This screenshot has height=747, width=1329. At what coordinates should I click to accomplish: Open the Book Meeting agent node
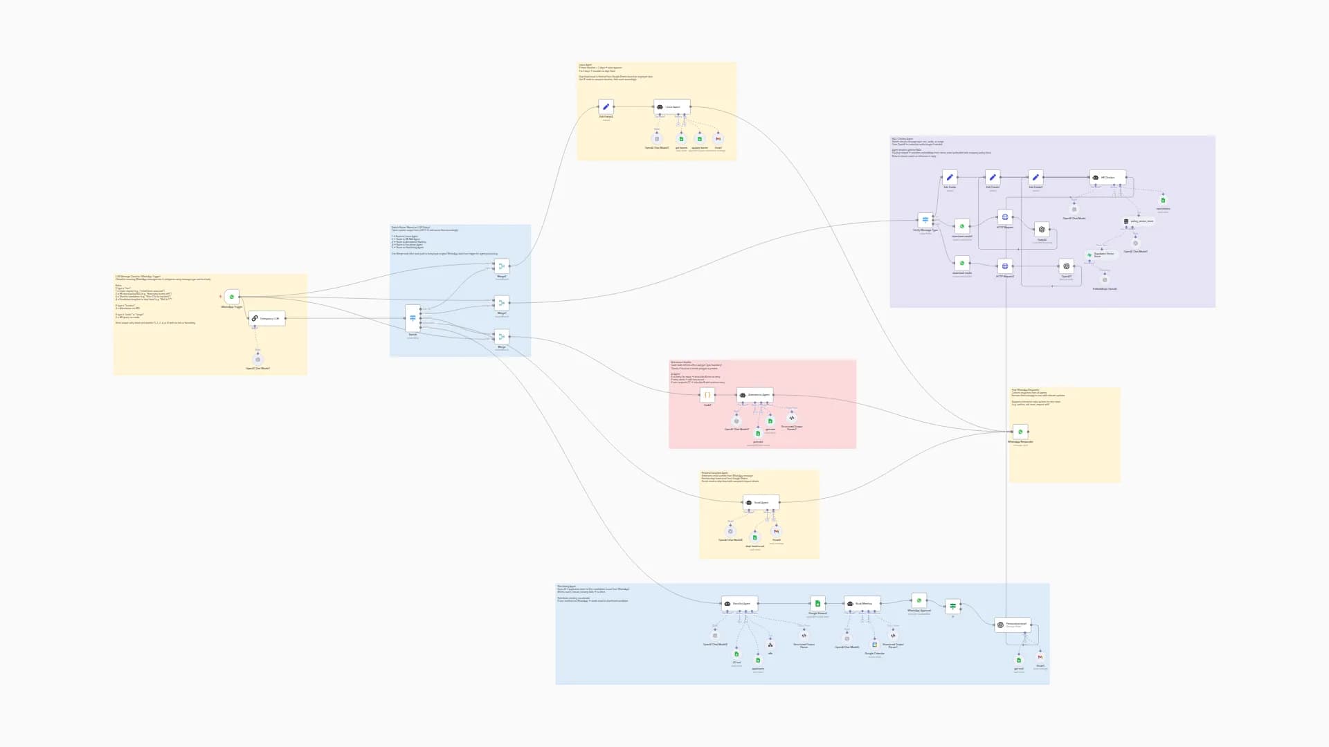click(862, 603)
